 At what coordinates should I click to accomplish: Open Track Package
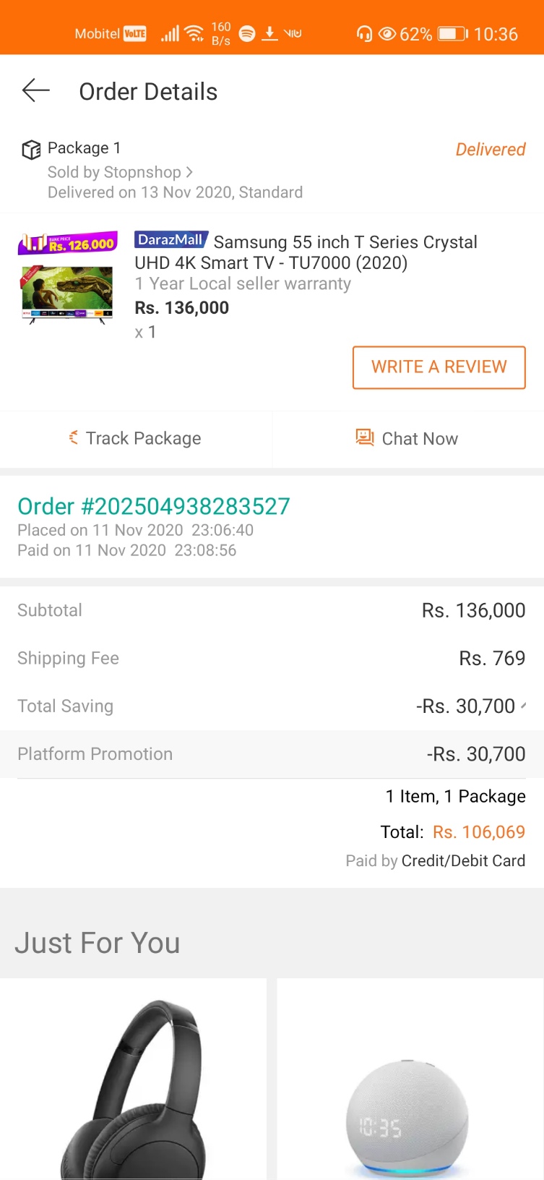coord(136,438)
